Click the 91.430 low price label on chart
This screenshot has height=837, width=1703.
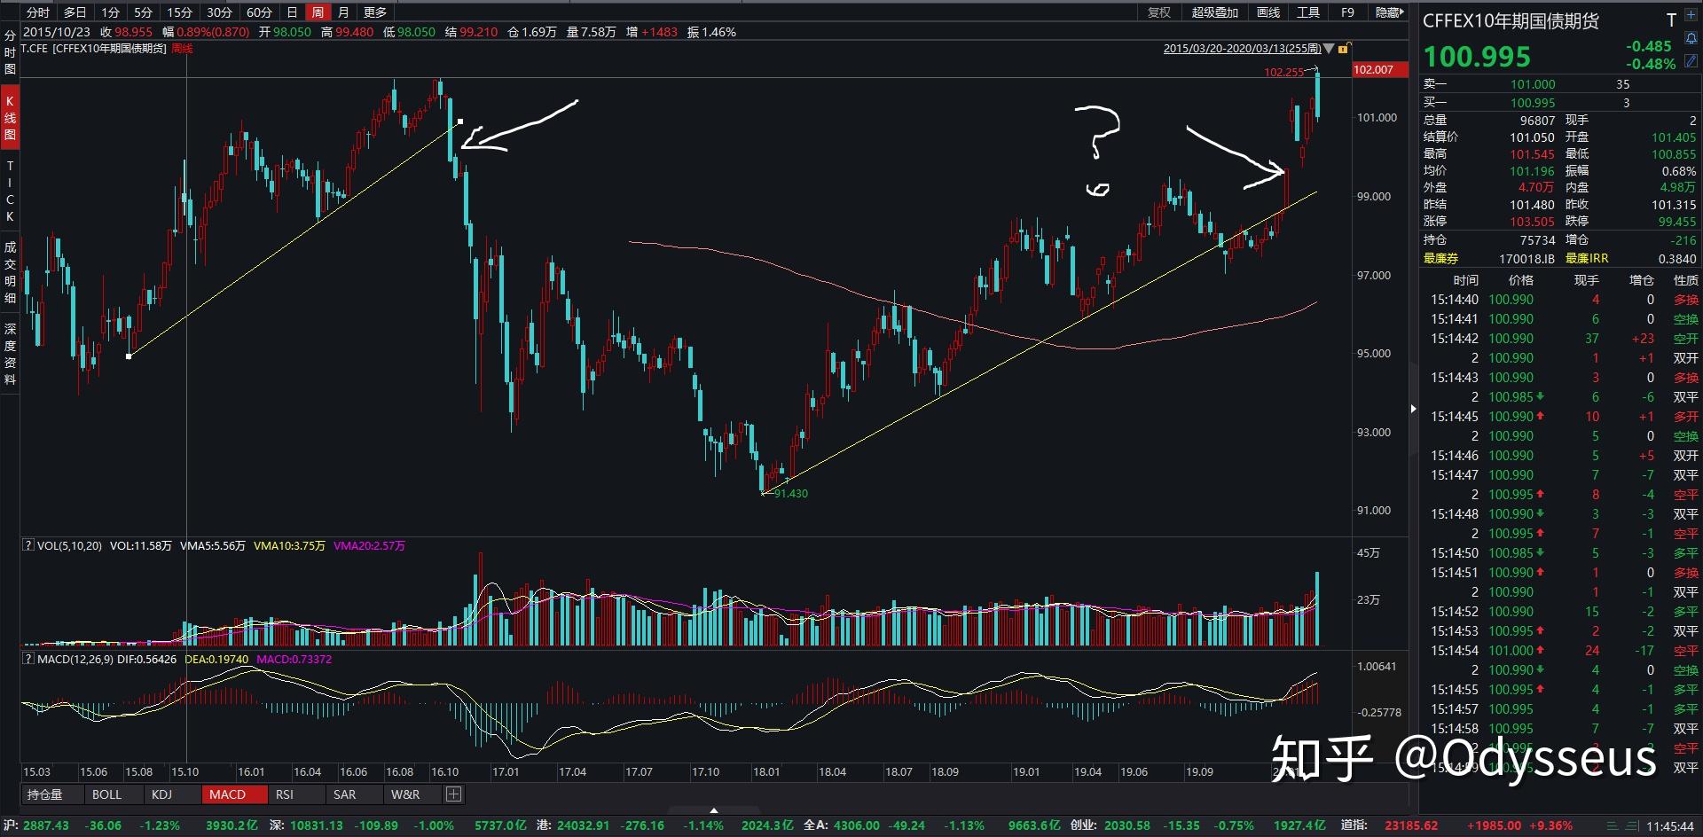(791, 494)
